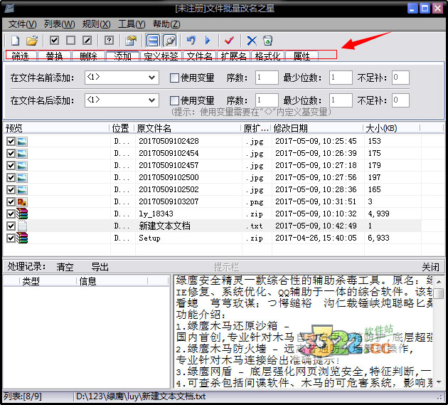Click the select-all checked box toolbar icon
The height and width of the screenshot is (405, 448).
coord(54,41)
